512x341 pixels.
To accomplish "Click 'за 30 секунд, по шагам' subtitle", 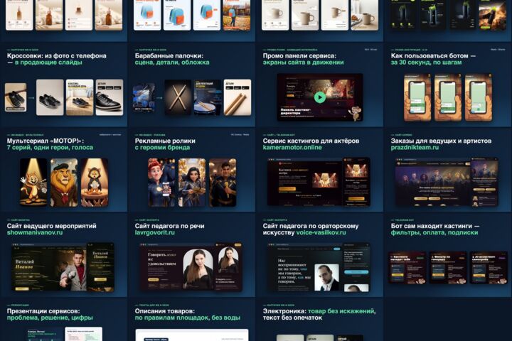I will click(x=426, y=63).
